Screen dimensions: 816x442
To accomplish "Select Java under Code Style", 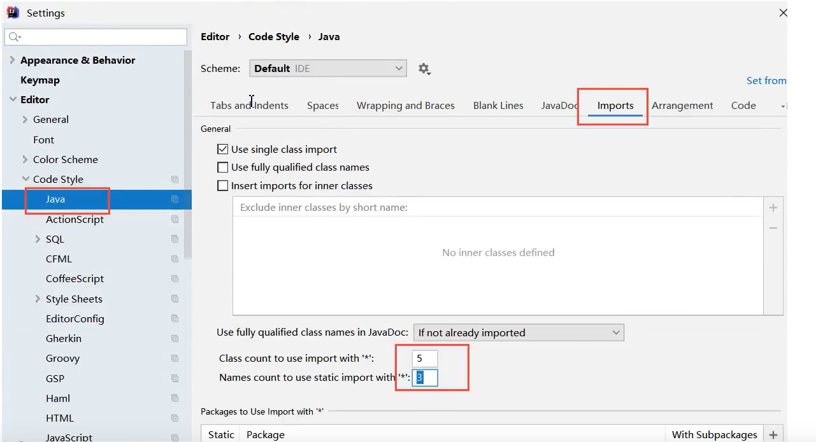I will pyautogui.click(x=55, y=199).
